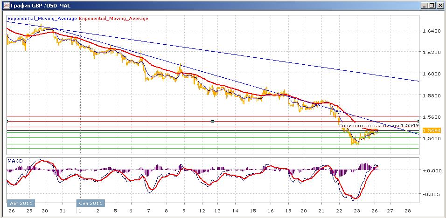Screen dimensions: 446x218
Task: Click the chart title График GBP/USD ЧАС
Action: coord(40,6)
